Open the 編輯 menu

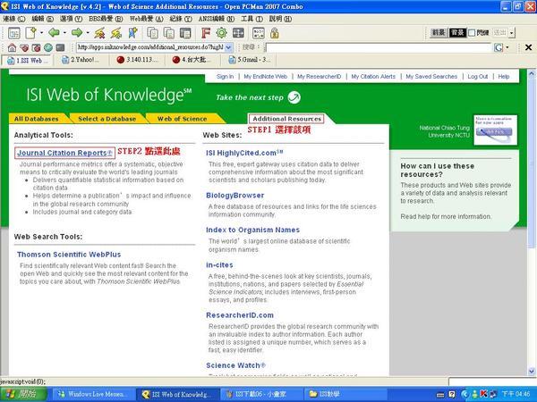(x=42, y=19)
